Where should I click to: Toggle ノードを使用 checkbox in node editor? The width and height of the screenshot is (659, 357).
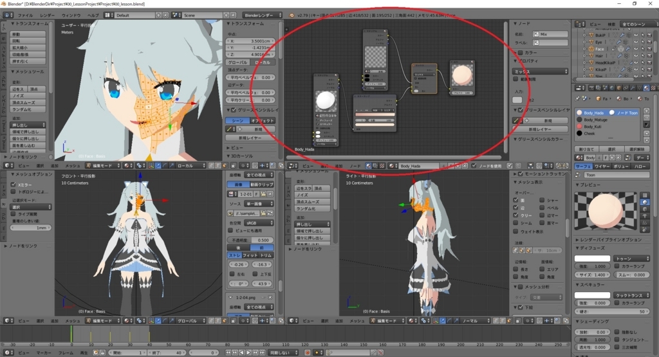point(474,166)
